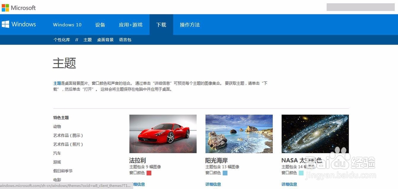Open the sunny coast theme thumbnail
398x189 pixels.
click(x=239, y=134)
